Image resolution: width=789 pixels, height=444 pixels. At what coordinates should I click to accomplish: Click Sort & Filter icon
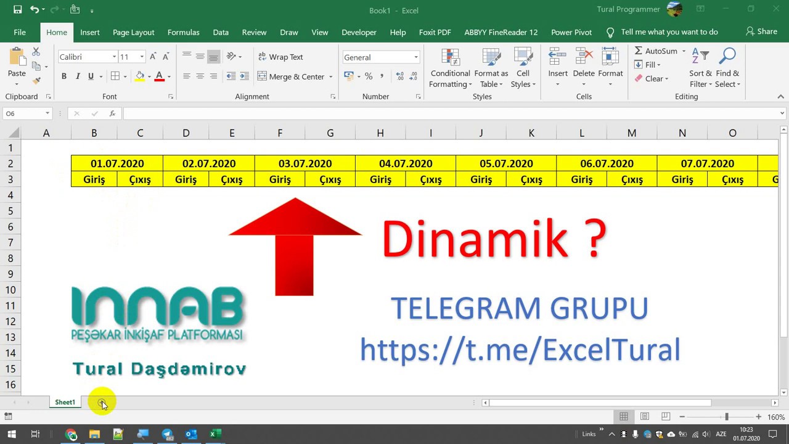pos(700,57)
